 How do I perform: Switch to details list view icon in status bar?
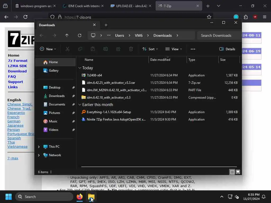(232, 172)
